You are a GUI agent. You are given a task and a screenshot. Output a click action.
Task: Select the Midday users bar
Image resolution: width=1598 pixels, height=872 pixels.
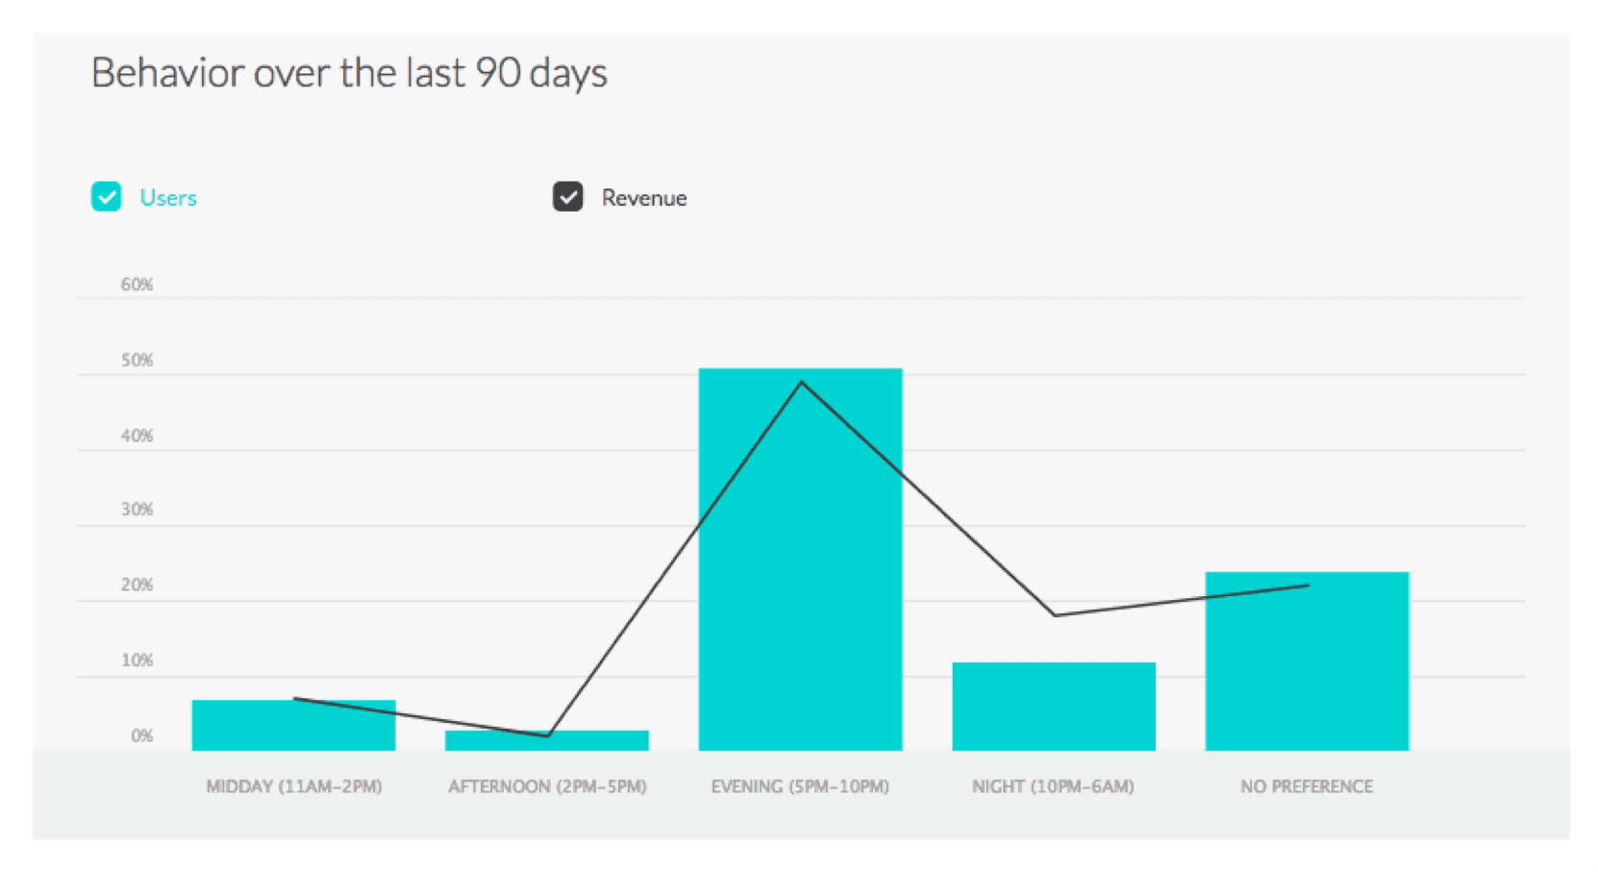[x=294, y=725]
